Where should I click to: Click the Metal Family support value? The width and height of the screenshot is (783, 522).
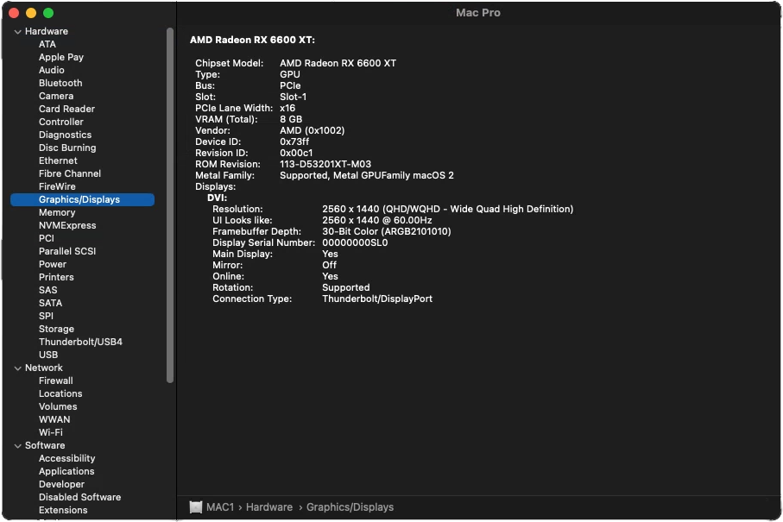pos(367,176)
